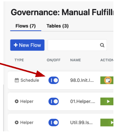115x133 pixels.
Task: Open the 01.Helper.... flow name
Action: pos(83,101)
